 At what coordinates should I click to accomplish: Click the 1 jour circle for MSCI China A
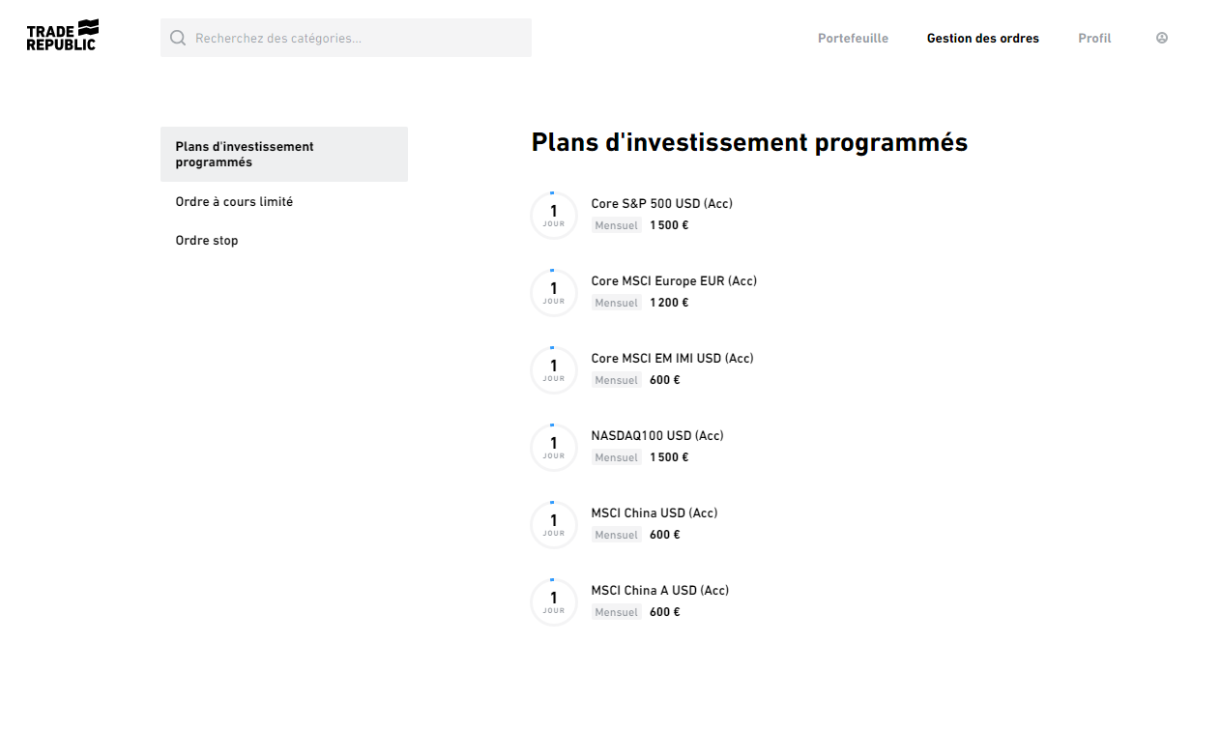tap(554, 601)
